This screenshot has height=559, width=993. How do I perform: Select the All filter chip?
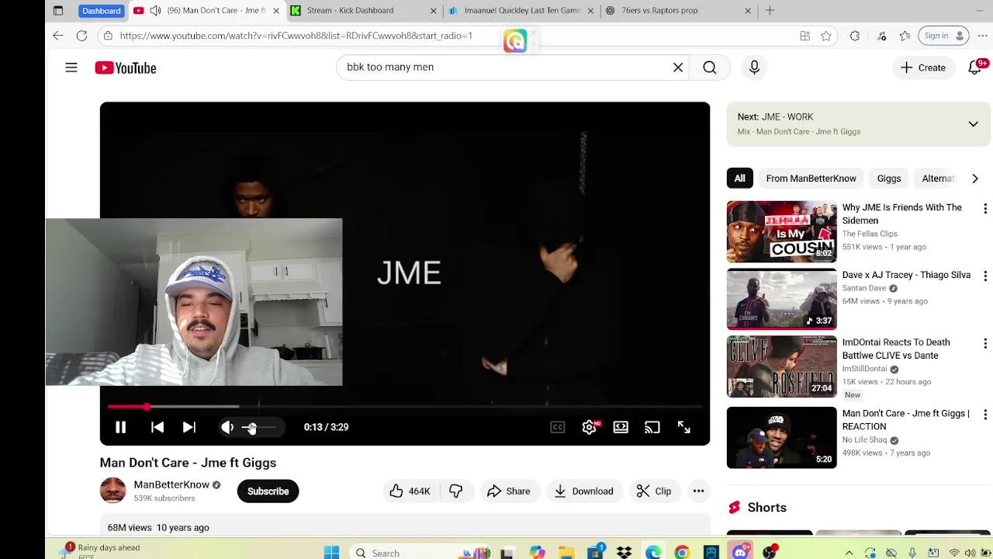[x=740, y=179]
